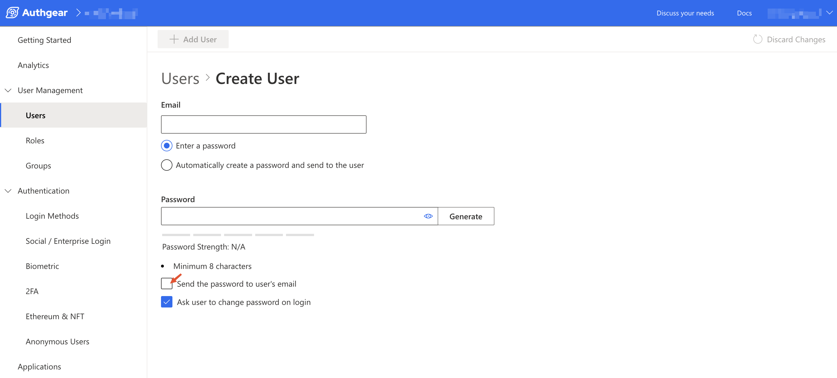The image size is (837, 378).
Task: Click breadcrumb chevron beside Authgear logo
Action: (x=78, y=13)
